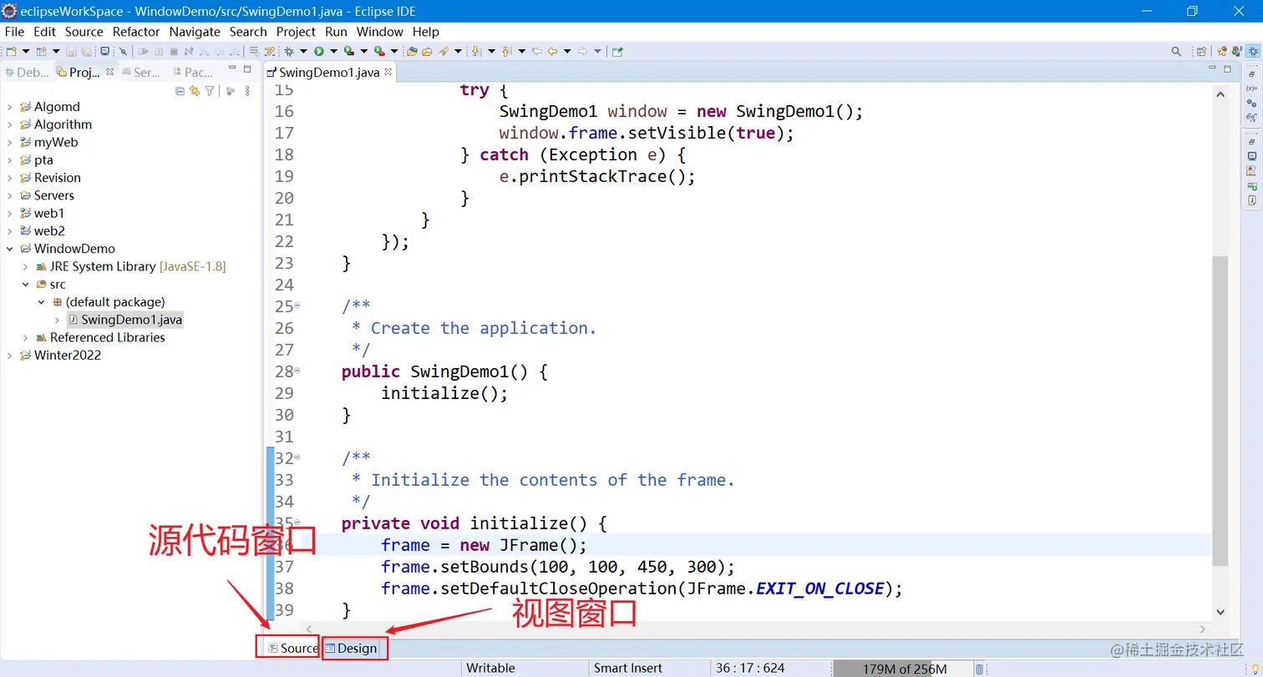Open the Window menu

click(380, 32)
